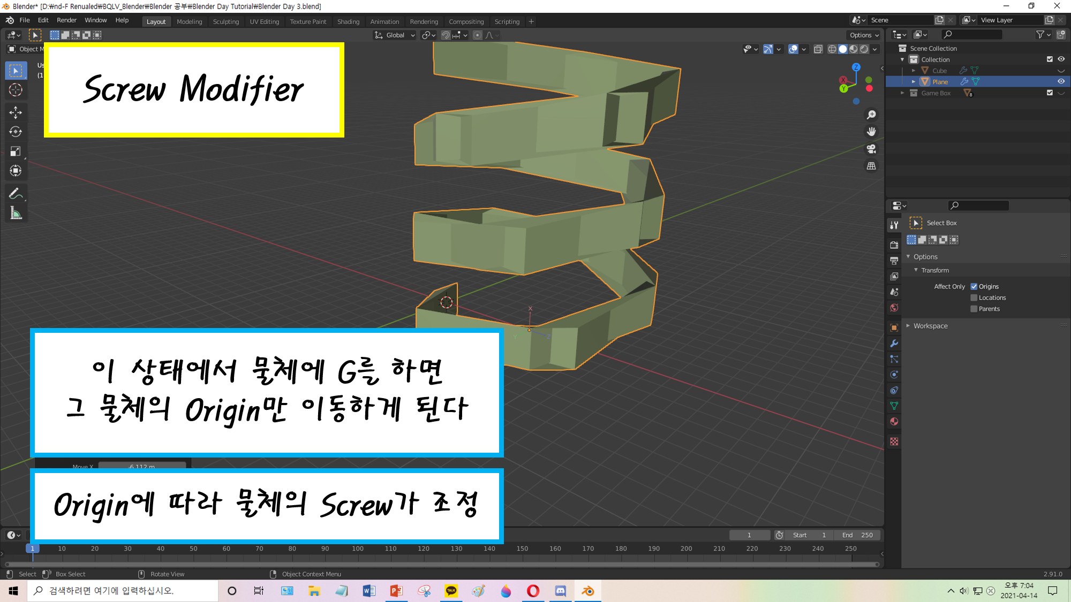Toggle camera view in viewport
This screenshot has height=602, width=1071.
[x=871, y=149]
